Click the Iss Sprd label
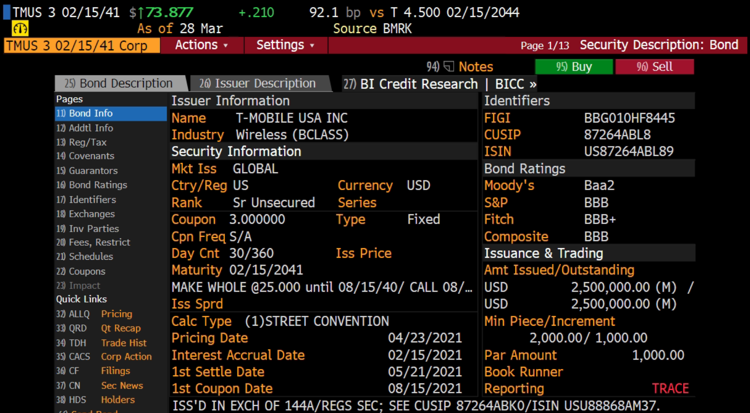 tap(197, 304)
